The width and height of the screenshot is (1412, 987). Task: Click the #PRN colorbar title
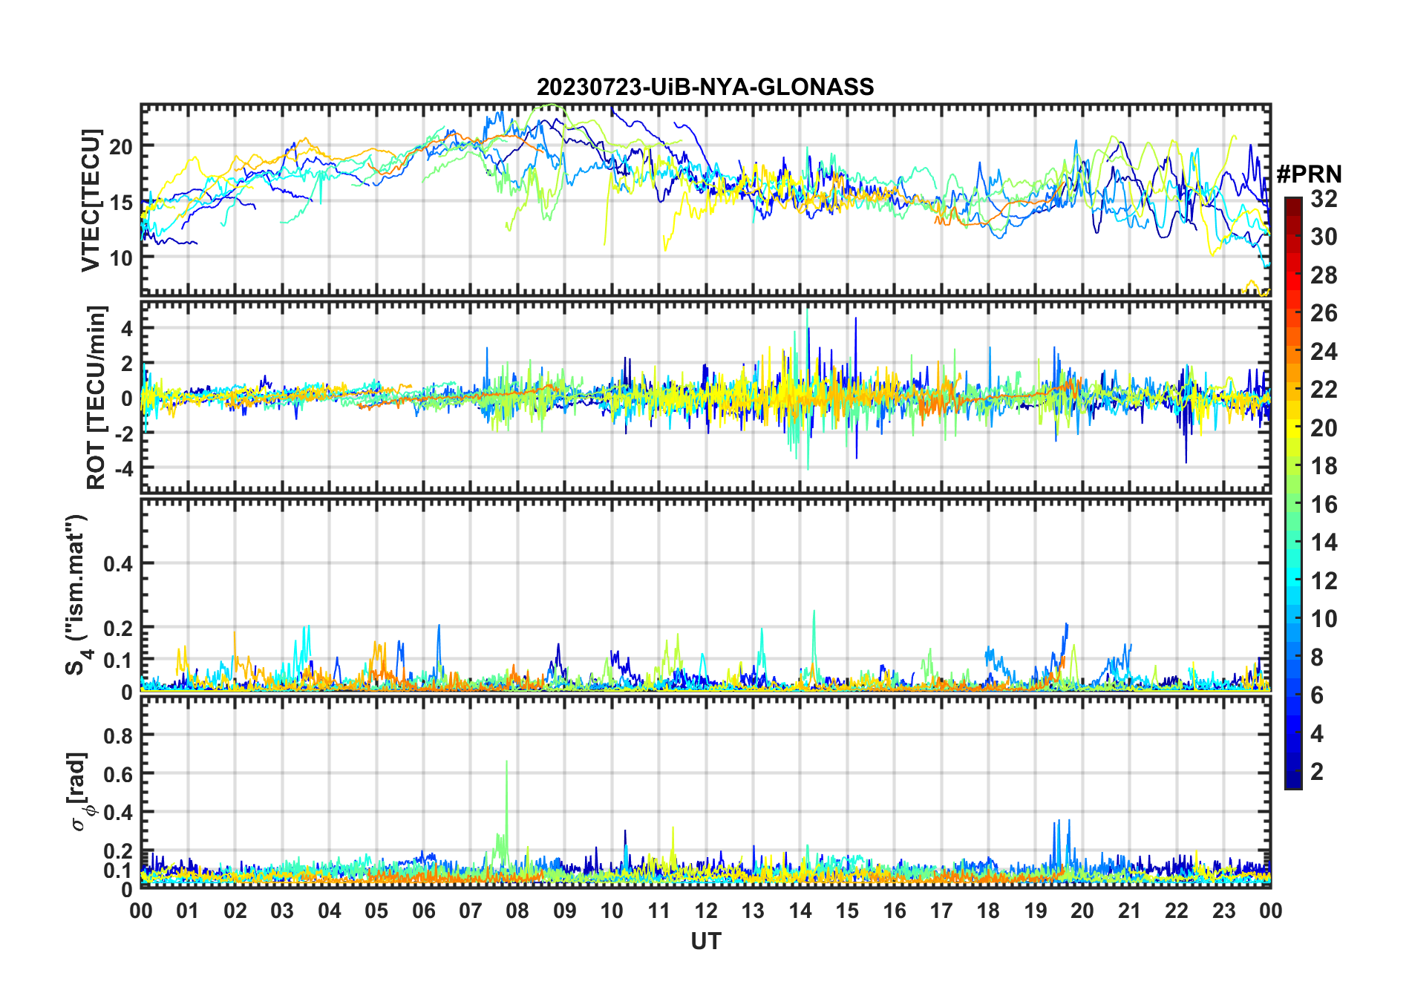point(1310,174)
